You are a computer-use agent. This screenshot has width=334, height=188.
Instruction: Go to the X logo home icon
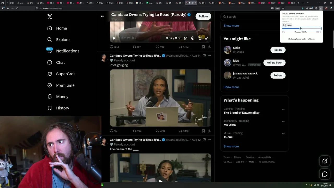[x=50, y=17]
